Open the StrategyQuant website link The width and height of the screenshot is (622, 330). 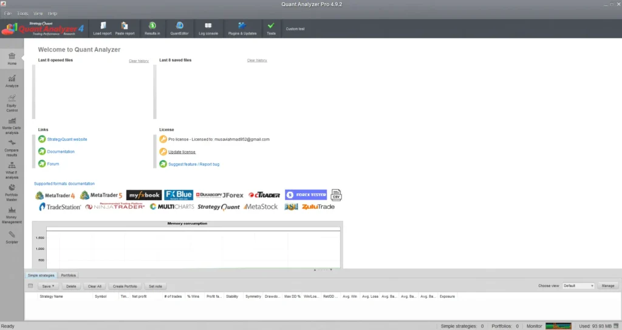pos(67,140)
